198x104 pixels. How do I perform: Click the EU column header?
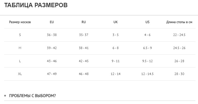(52, 22)
